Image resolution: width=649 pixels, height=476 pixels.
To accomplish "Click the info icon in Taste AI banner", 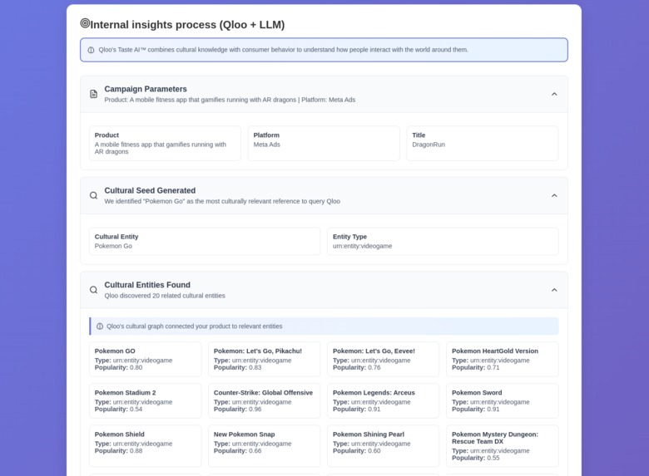I will pyautogui.click(x=91, y=50).
